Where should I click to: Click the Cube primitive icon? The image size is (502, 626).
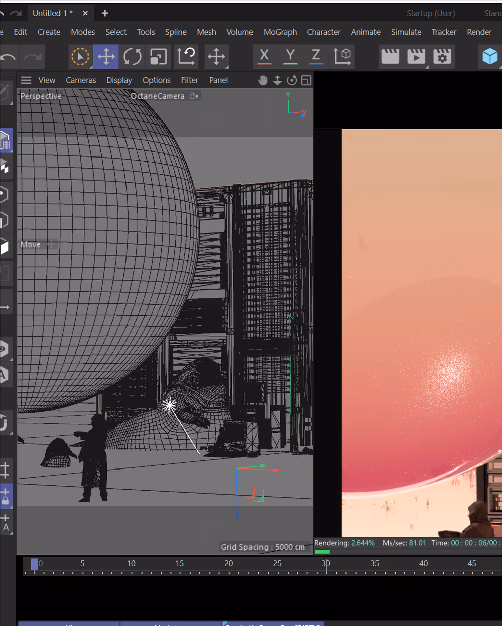pos(489,56)
